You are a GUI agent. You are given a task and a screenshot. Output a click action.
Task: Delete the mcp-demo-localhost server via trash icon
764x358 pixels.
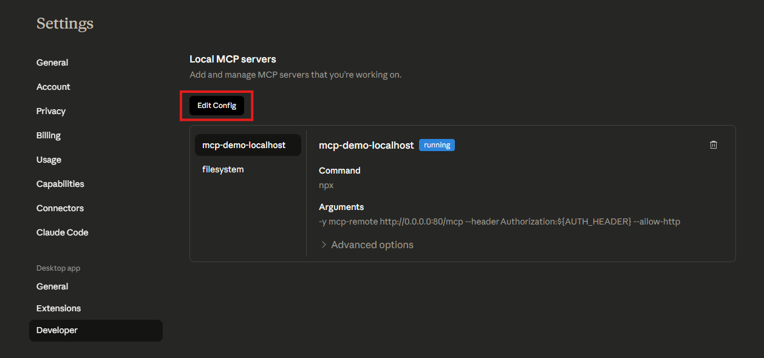tap(714, 145)
